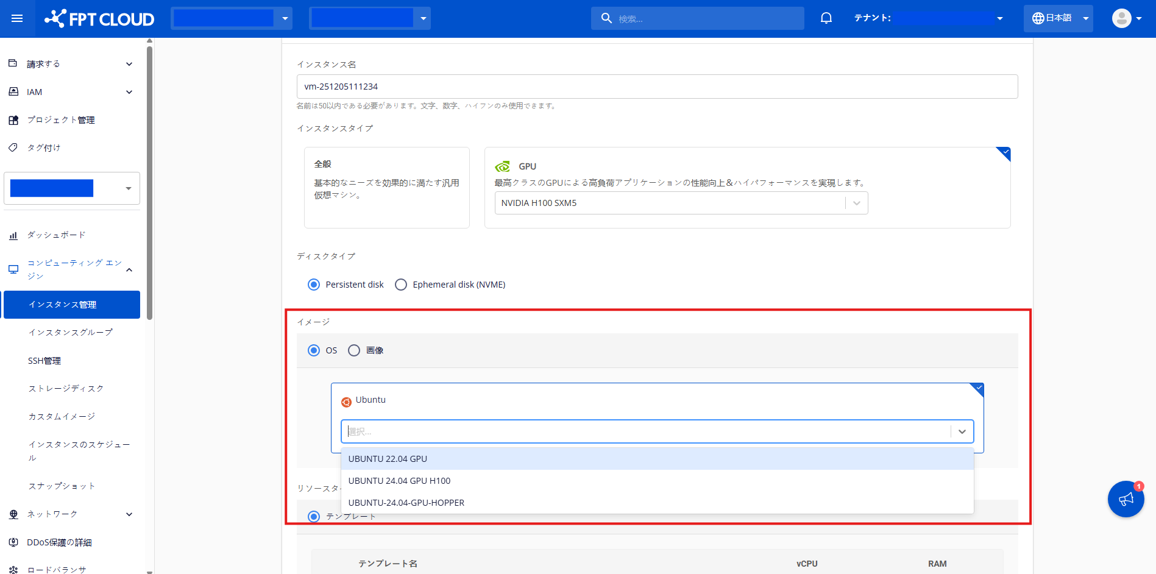Screen dimensions: 1156x574
Task: Click the FPT Cloud logo
Action: pyautogui.click(x=99, y=19)
